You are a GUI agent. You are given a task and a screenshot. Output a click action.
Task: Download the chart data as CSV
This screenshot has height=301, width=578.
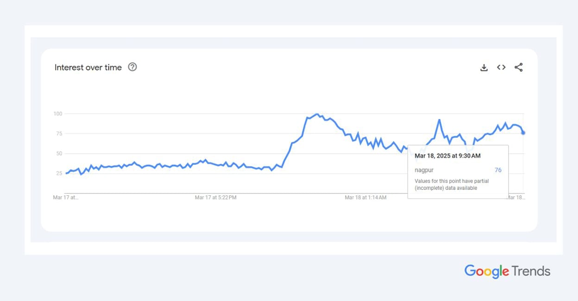tap(484, 68)
